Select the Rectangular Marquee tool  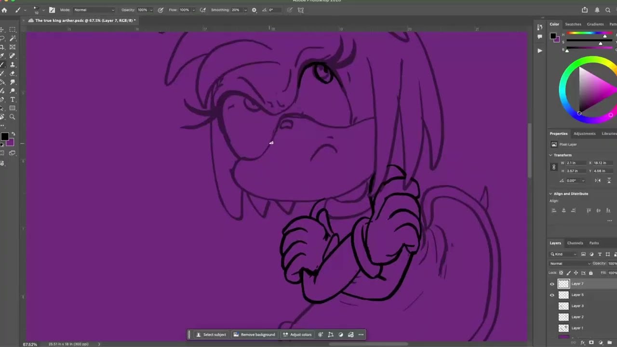click(x=13, y=29)
